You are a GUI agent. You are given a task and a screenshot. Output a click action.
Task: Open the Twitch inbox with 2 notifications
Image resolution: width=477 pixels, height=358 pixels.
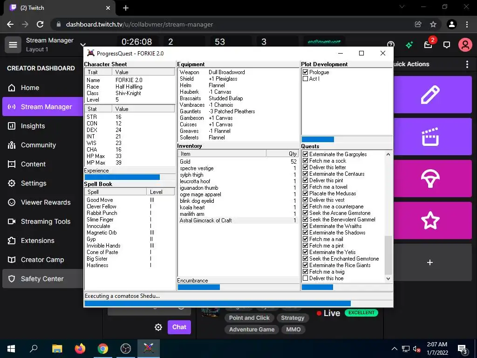coord(429,44)
